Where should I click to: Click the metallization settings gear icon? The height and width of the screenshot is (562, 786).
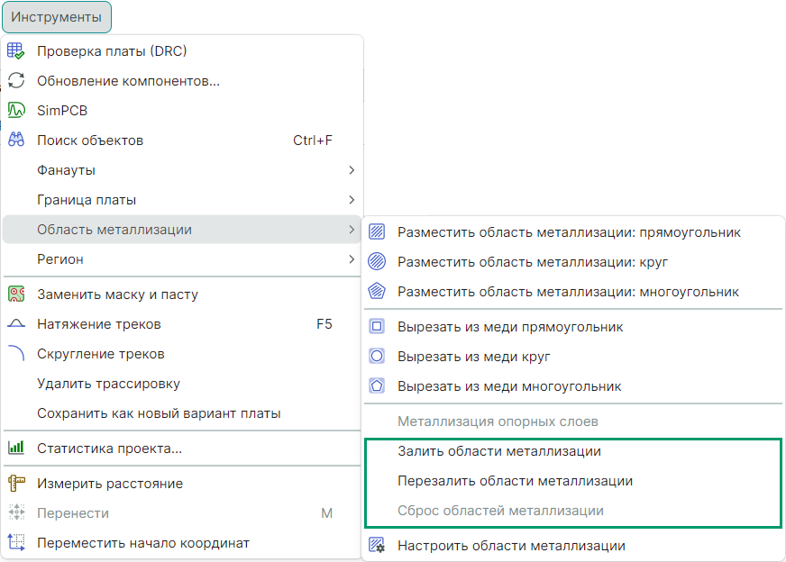(x=378, y=546)
